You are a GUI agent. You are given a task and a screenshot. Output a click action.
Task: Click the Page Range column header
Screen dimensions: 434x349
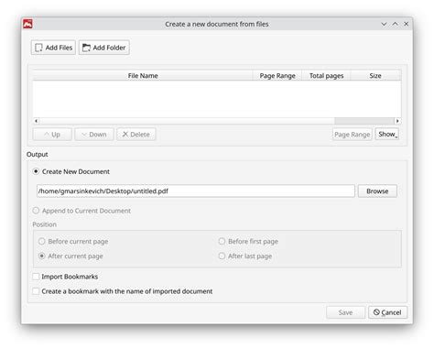277,75
